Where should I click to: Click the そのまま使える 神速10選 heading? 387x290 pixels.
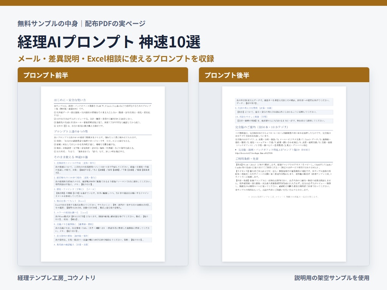[x=71, y=157]
